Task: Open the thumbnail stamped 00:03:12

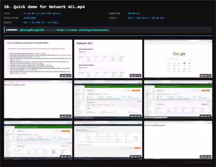Action: tap(38, 100)
